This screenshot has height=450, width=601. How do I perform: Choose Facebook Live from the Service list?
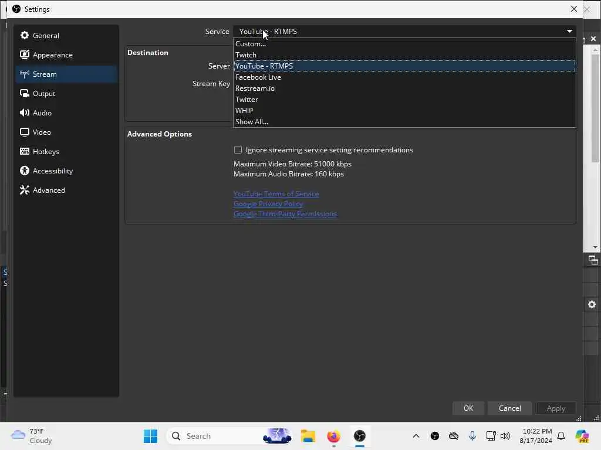(404, 77)
